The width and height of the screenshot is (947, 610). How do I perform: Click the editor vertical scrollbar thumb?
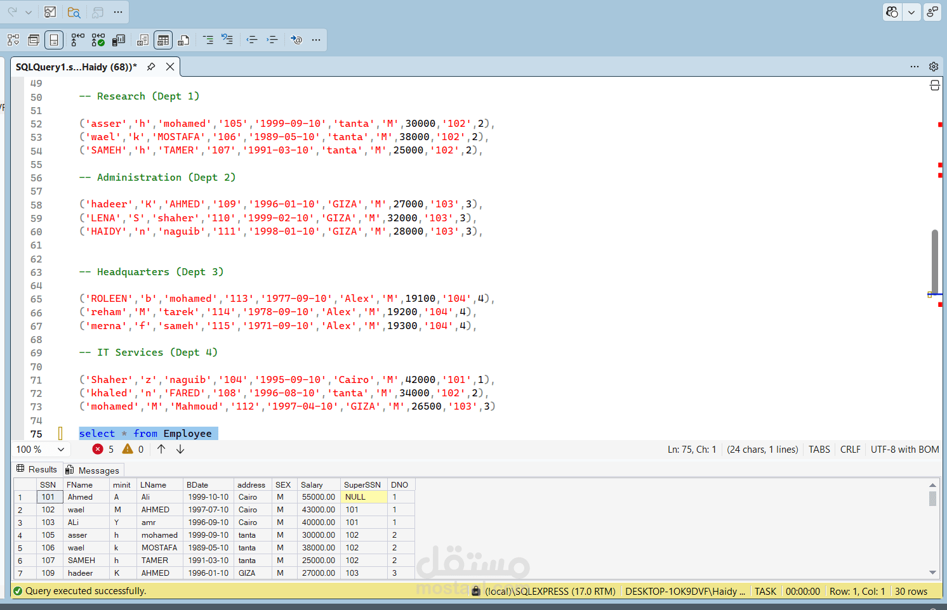click(935, 261)
